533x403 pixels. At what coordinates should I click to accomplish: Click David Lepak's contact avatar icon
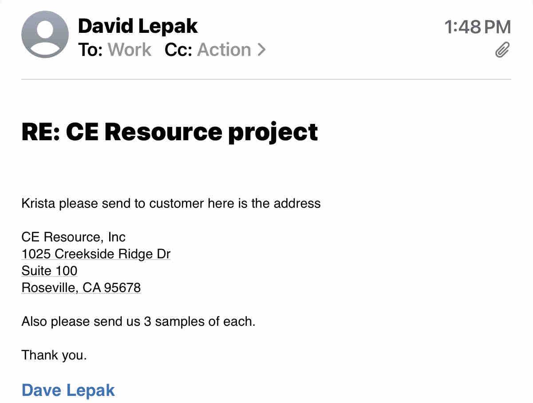point(45,35)
